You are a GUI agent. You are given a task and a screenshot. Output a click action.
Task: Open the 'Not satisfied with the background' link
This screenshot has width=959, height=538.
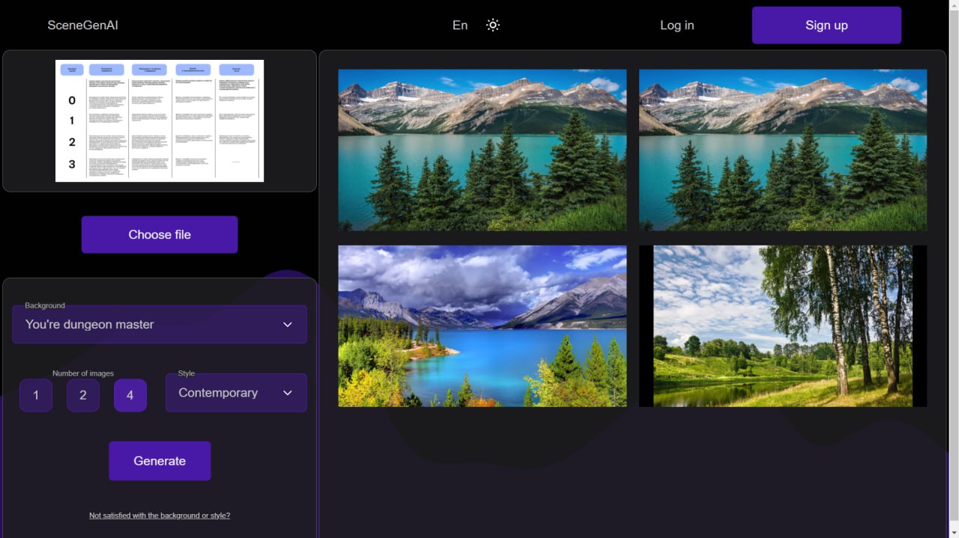point(160,516)
